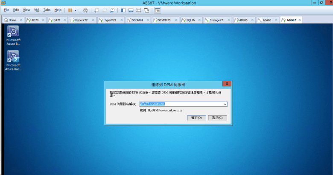Expand the DPM server name dropdown
Screen dimensions: 333x175
tap(225, 104)
